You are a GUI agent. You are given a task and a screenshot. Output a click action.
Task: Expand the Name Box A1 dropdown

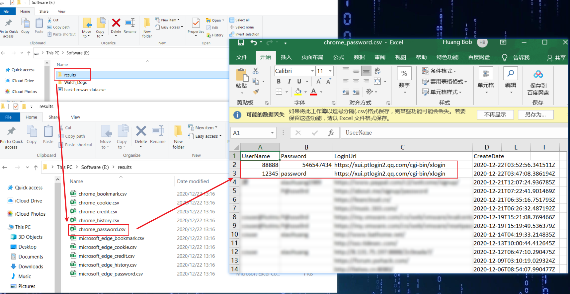tap(272, 133)
